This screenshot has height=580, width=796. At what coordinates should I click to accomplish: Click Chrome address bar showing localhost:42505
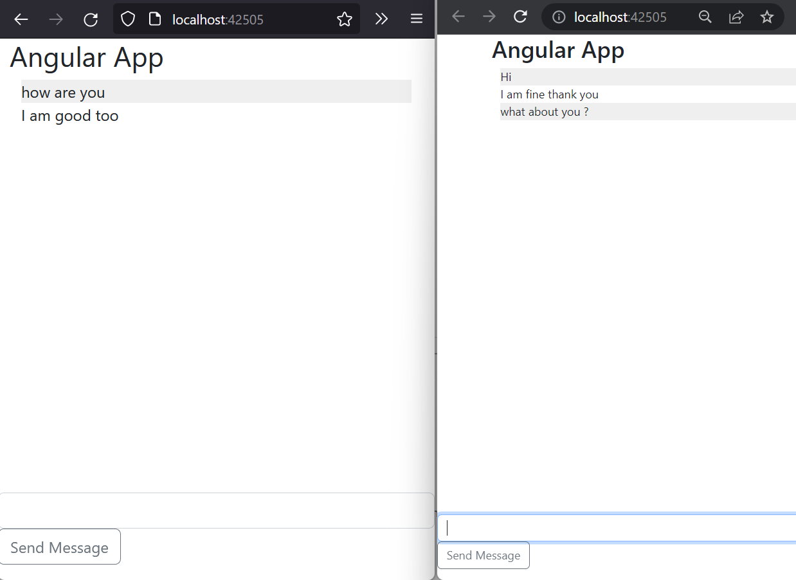click(x=663, y=17)
